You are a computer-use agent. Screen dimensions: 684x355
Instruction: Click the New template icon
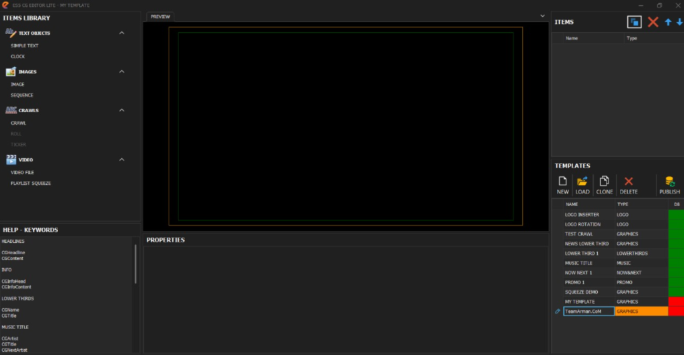tap(562, 182)
